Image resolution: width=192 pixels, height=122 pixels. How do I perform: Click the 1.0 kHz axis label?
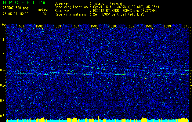(2, 55)
